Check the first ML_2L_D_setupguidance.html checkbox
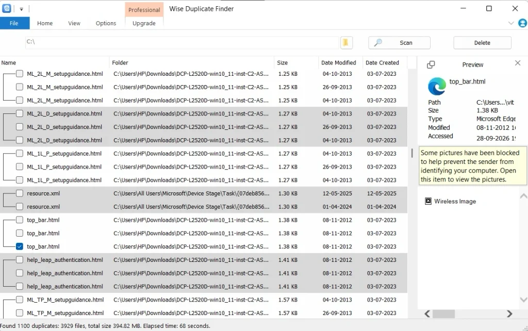This screenshot has width=528, height=331. (x=20, y=113)
